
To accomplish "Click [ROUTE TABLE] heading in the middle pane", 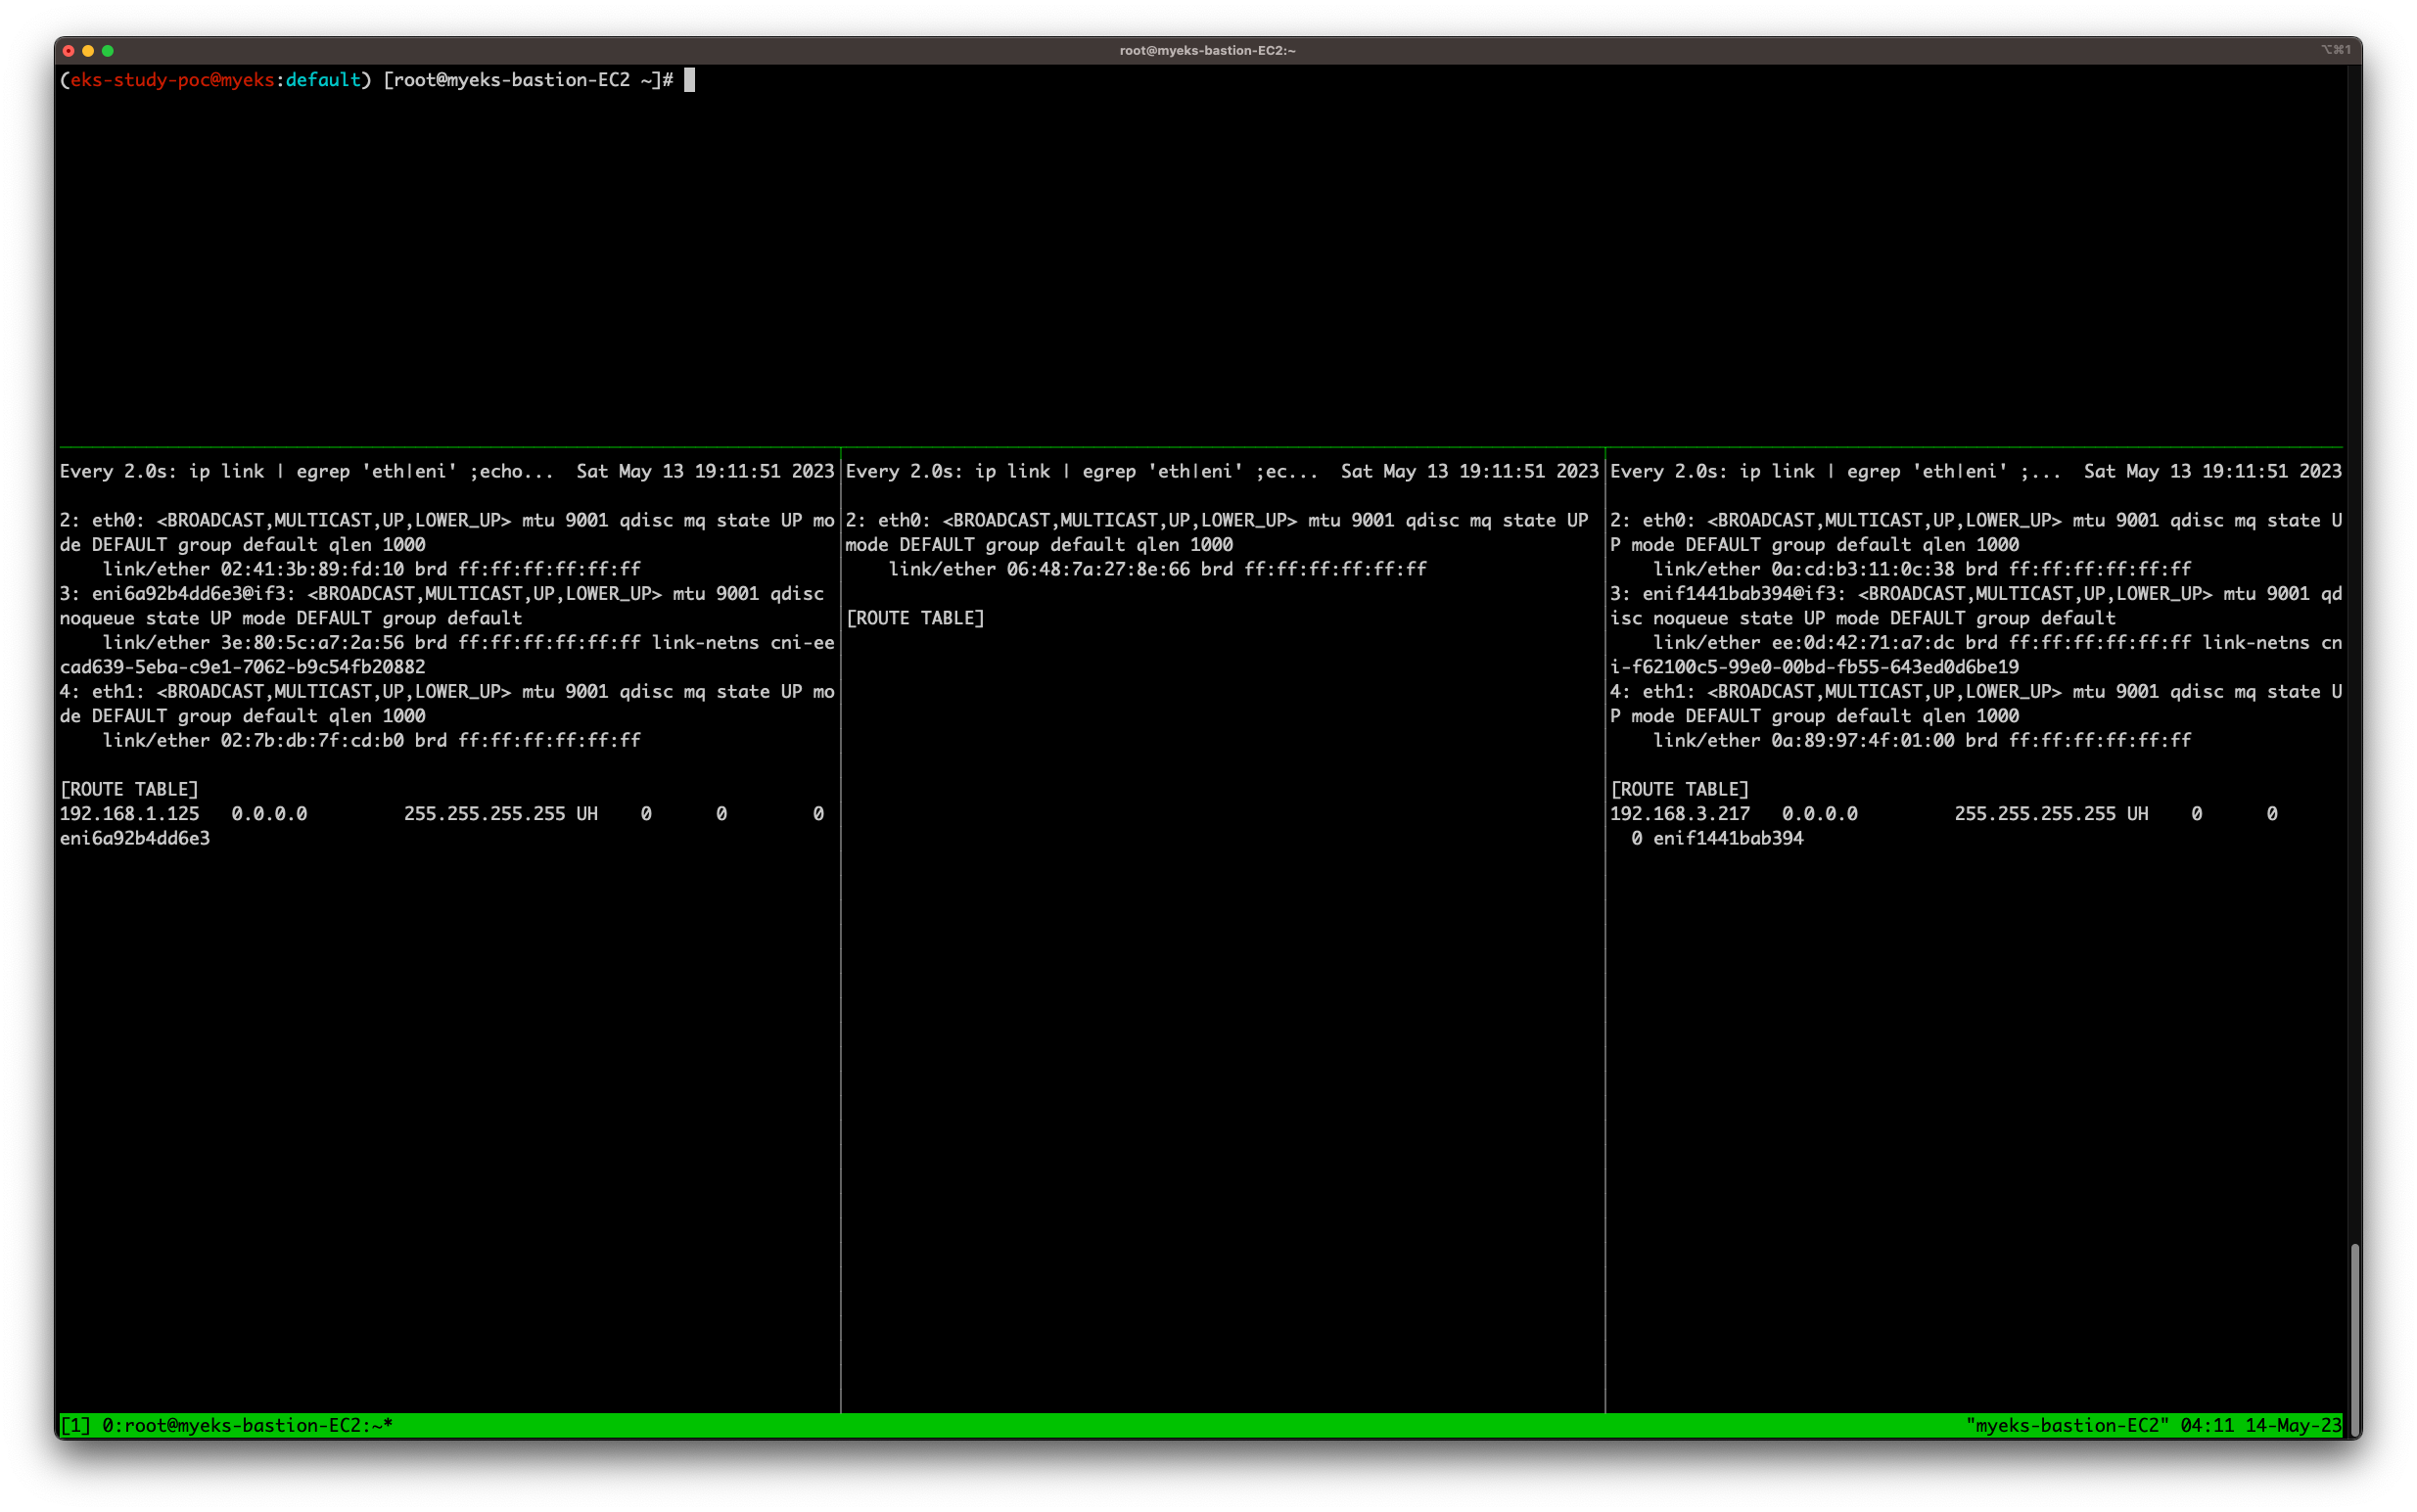I will [x=915, y=618].
